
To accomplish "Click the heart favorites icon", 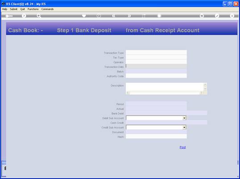I will point(84,16).
